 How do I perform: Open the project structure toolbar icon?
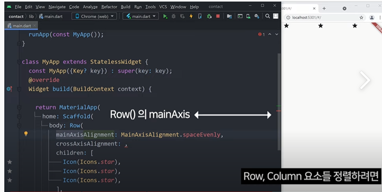click(229, 16)
